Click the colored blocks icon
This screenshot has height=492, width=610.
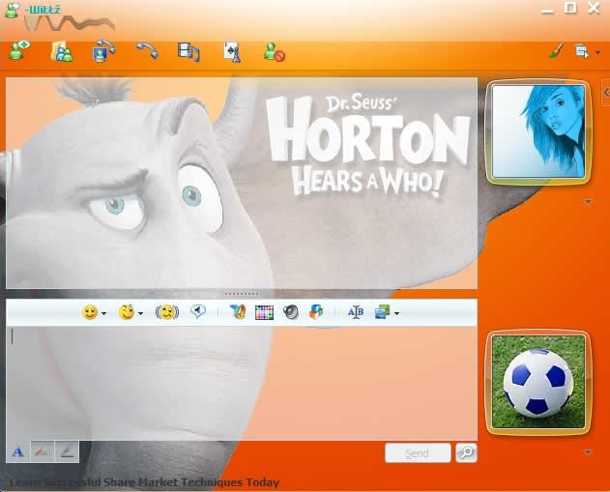click(316, 312)
